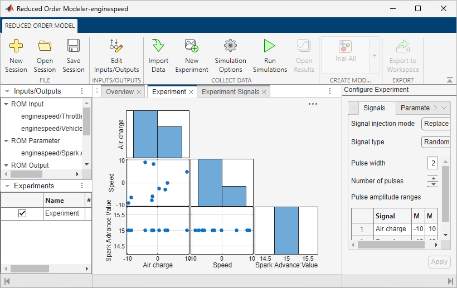This screenshot has width=457, height=288.
Task: Close the Overview tab
Action: tap(139, 92)
